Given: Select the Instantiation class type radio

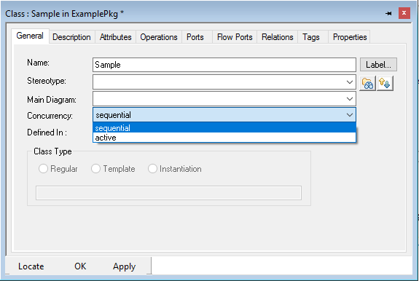Looking at the screenshot, I should [x=152, y=169].
